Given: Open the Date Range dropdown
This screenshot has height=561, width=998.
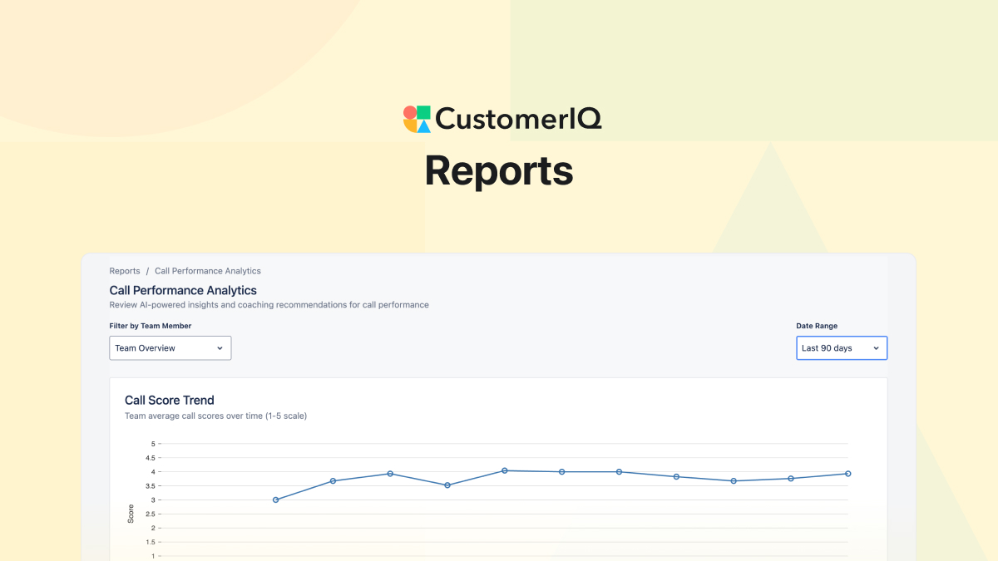Looking at the screenshot, I should (842, 347).
